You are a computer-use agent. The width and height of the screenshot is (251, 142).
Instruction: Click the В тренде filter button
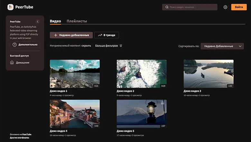pyautogui.click(x=107, y=35)
